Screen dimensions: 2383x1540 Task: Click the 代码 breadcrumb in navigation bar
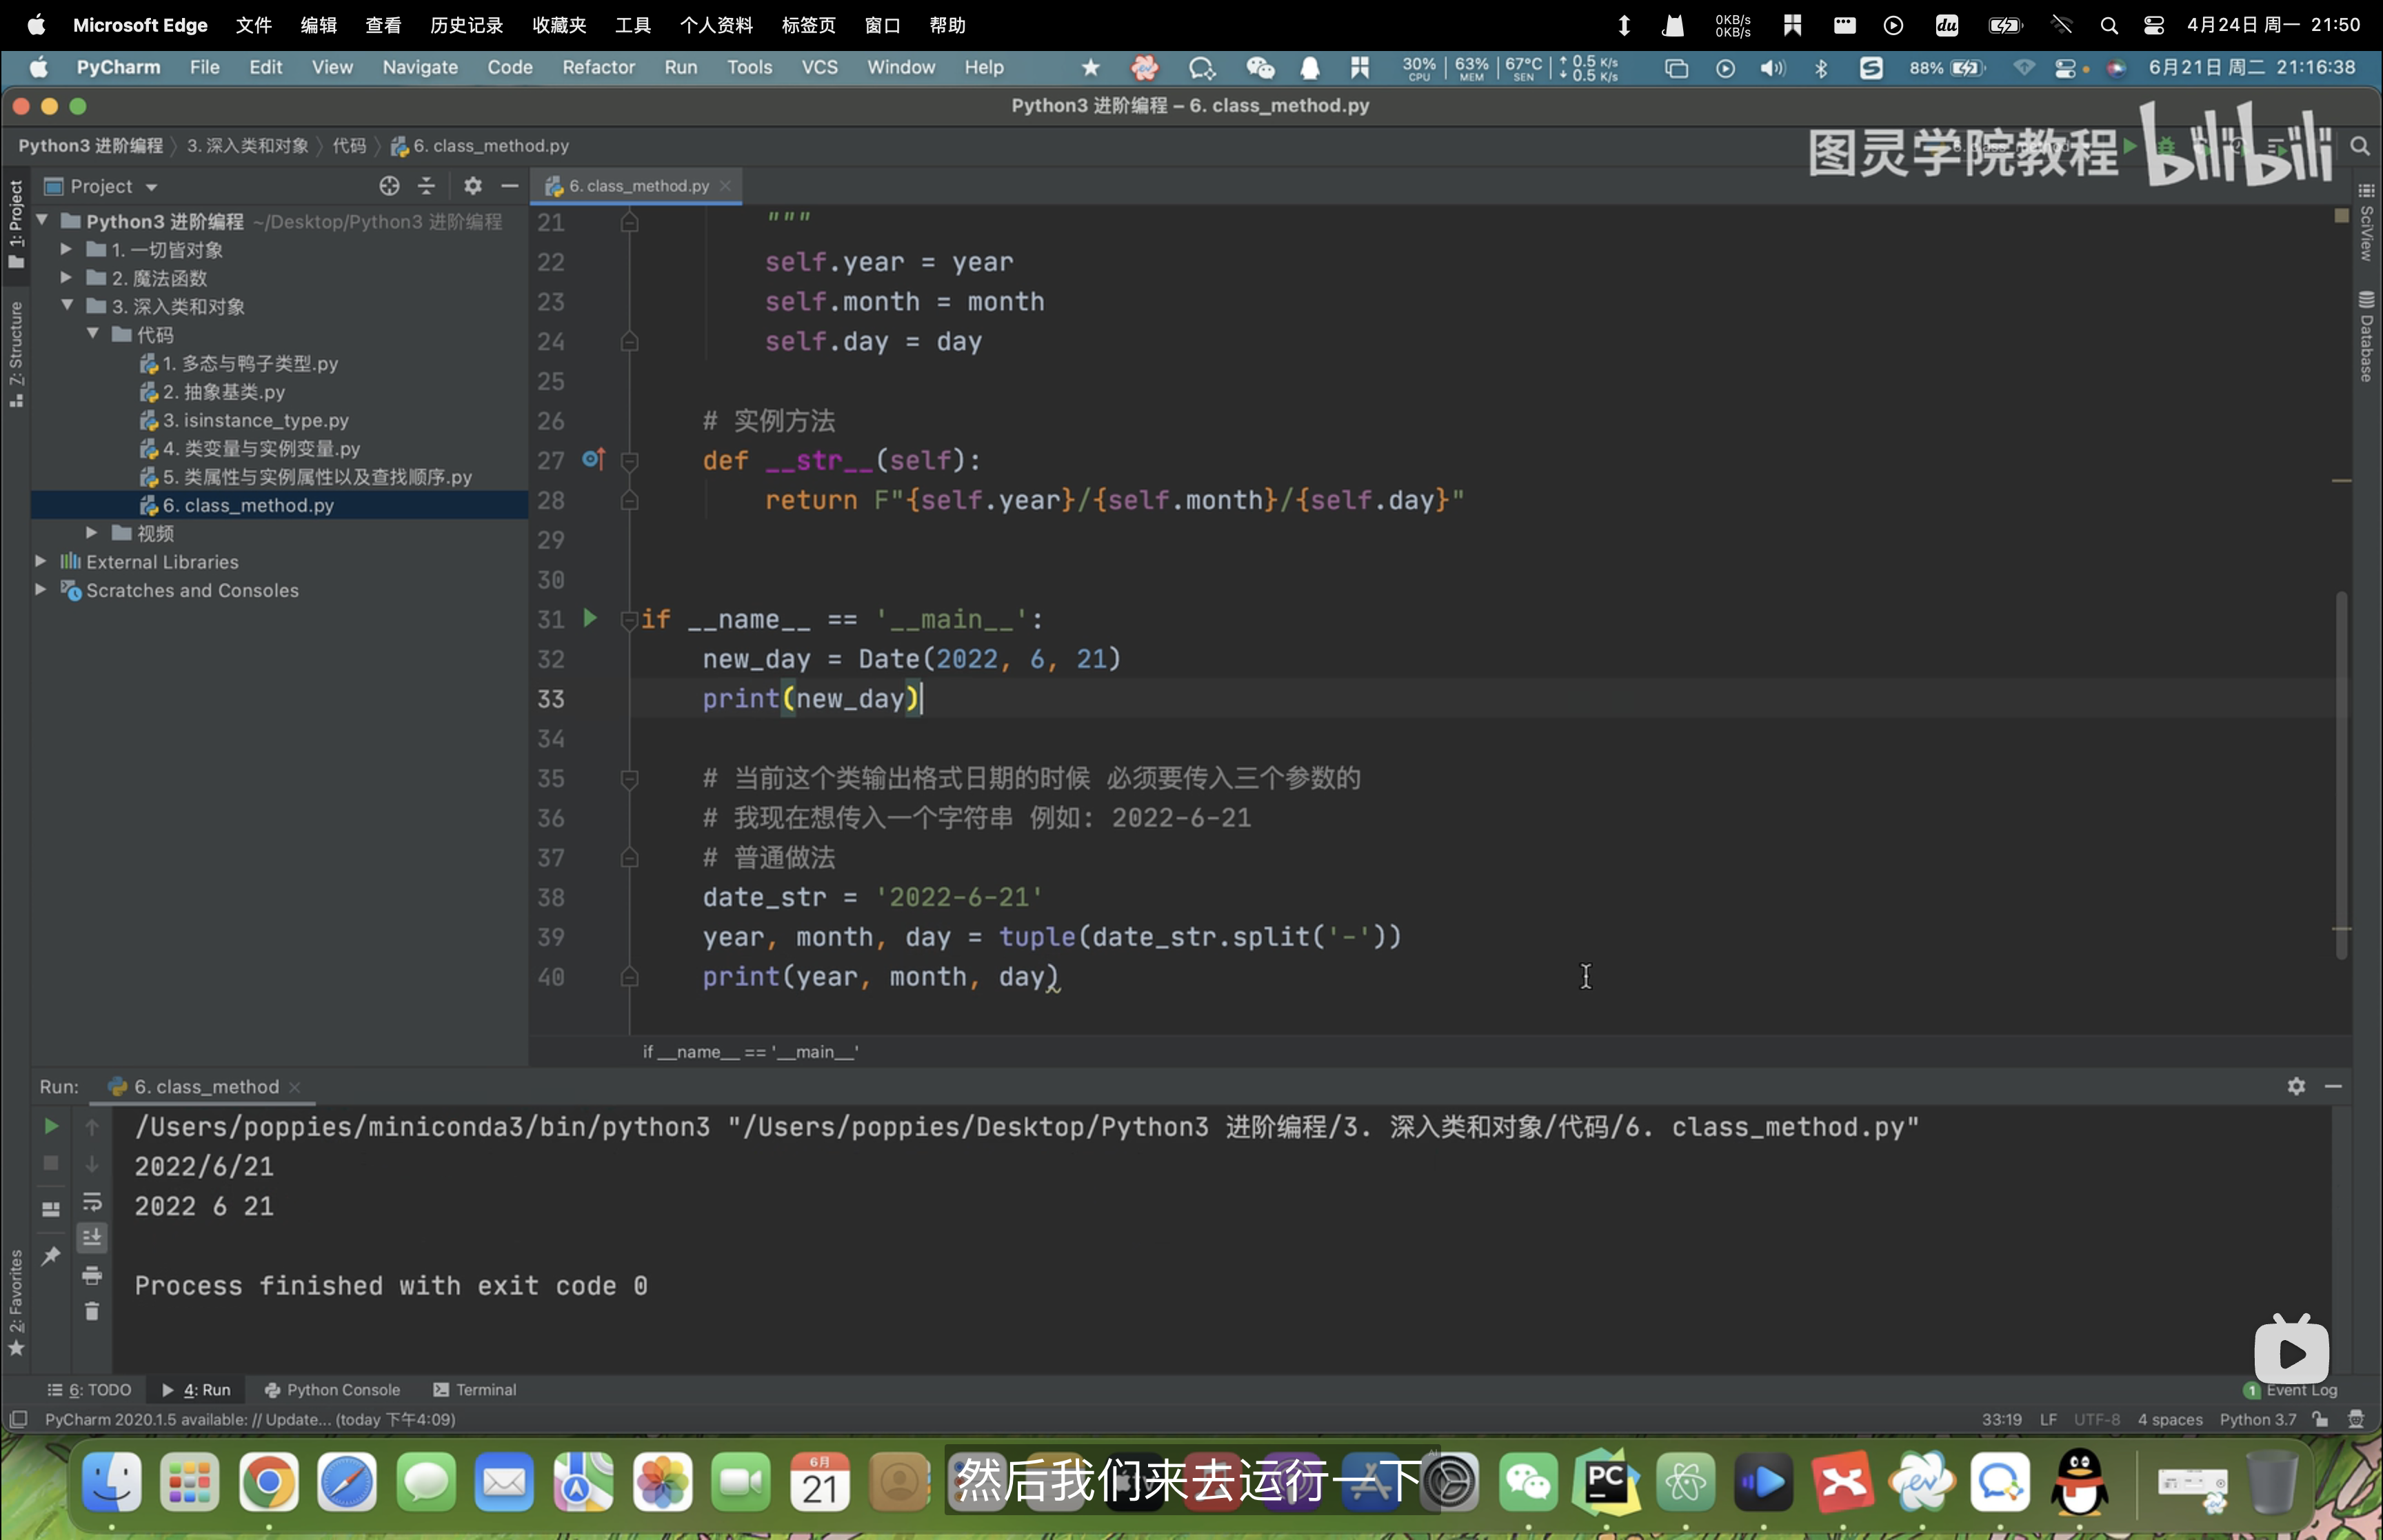point(349,146)
